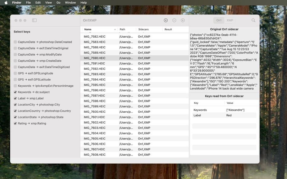The width and height of the screenshot is (287, 179).
Task: Click the sort chevron on the Name column
Action: click(115, 29)
